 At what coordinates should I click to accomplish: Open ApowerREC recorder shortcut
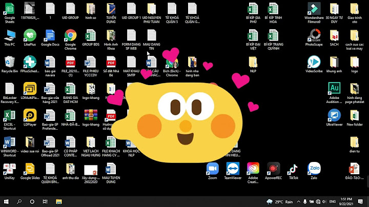click(x=273, y=171)
